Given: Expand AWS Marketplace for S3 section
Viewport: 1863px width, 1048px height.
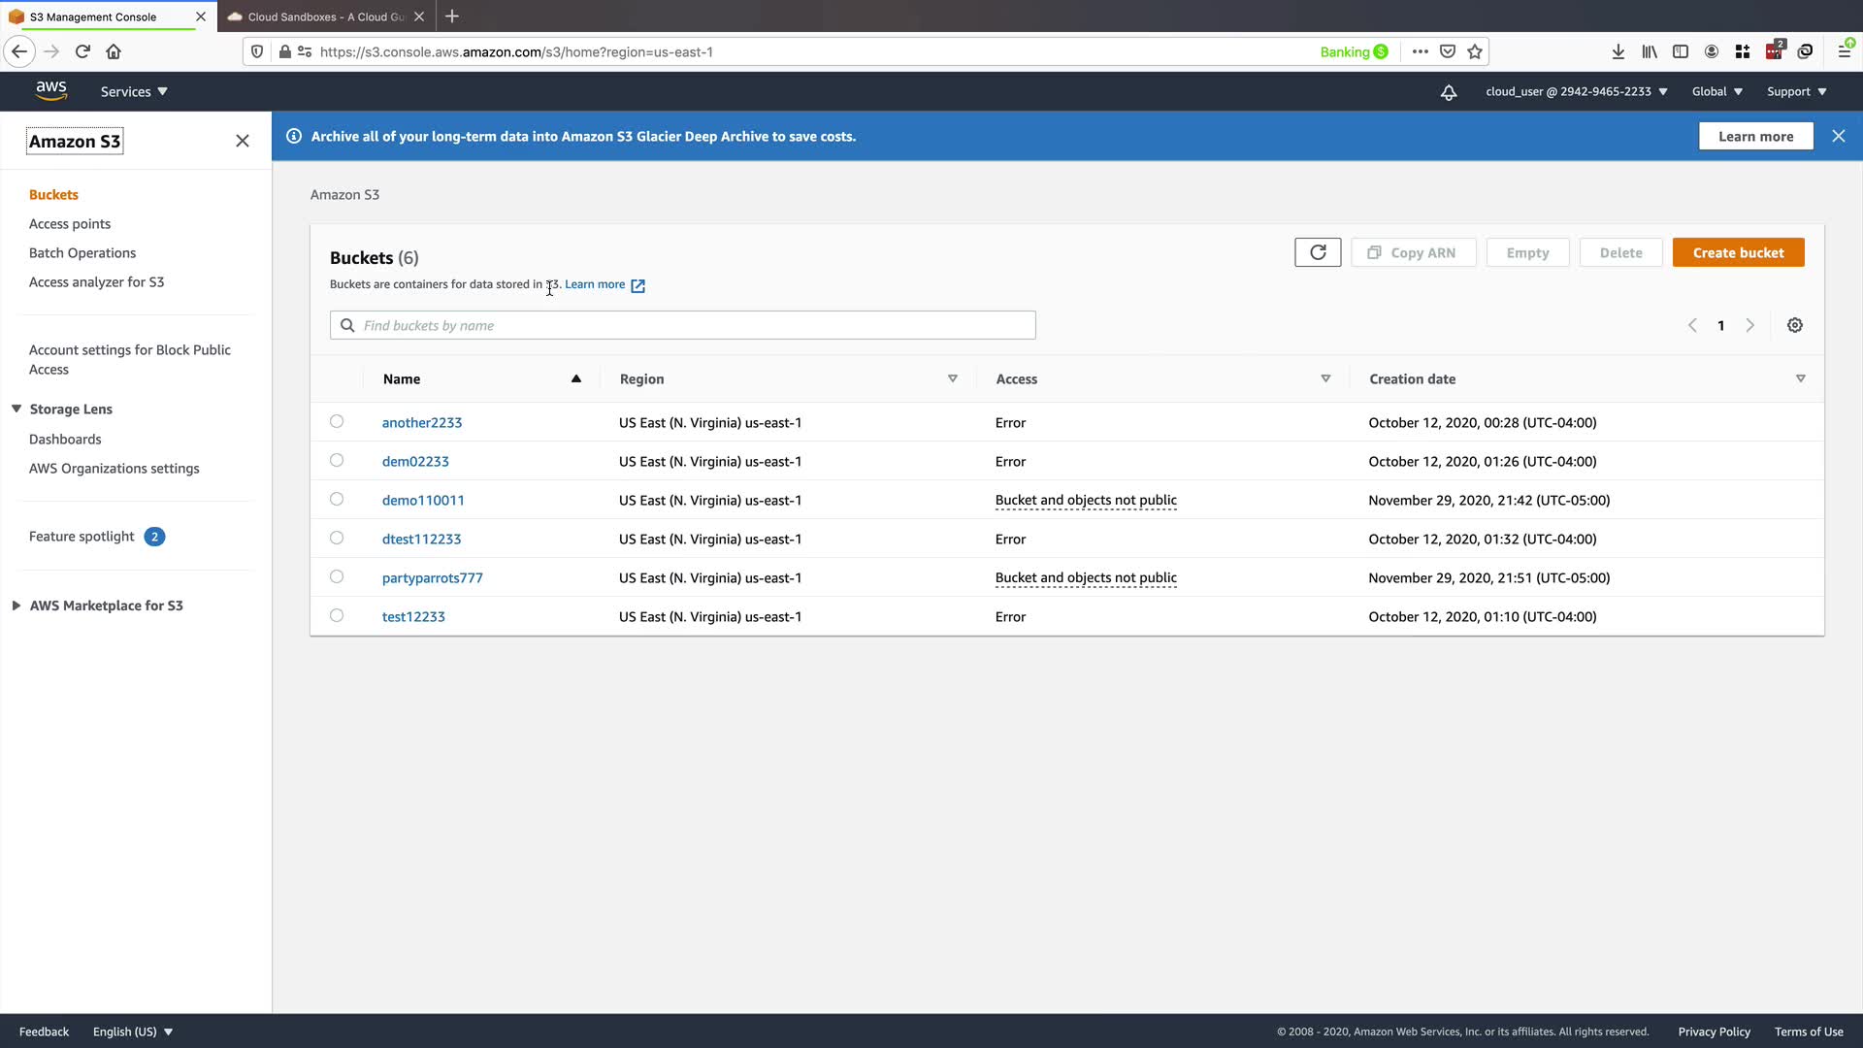Looking at the screenshot, I should [16, 606].
